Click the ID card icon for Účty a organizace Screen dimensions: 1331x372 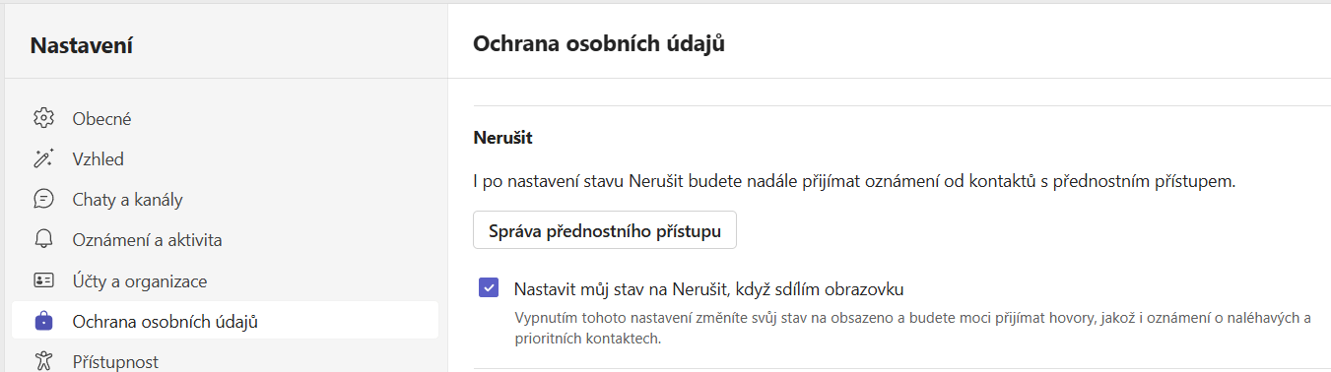pyautogui.click(x=43, y=280)
